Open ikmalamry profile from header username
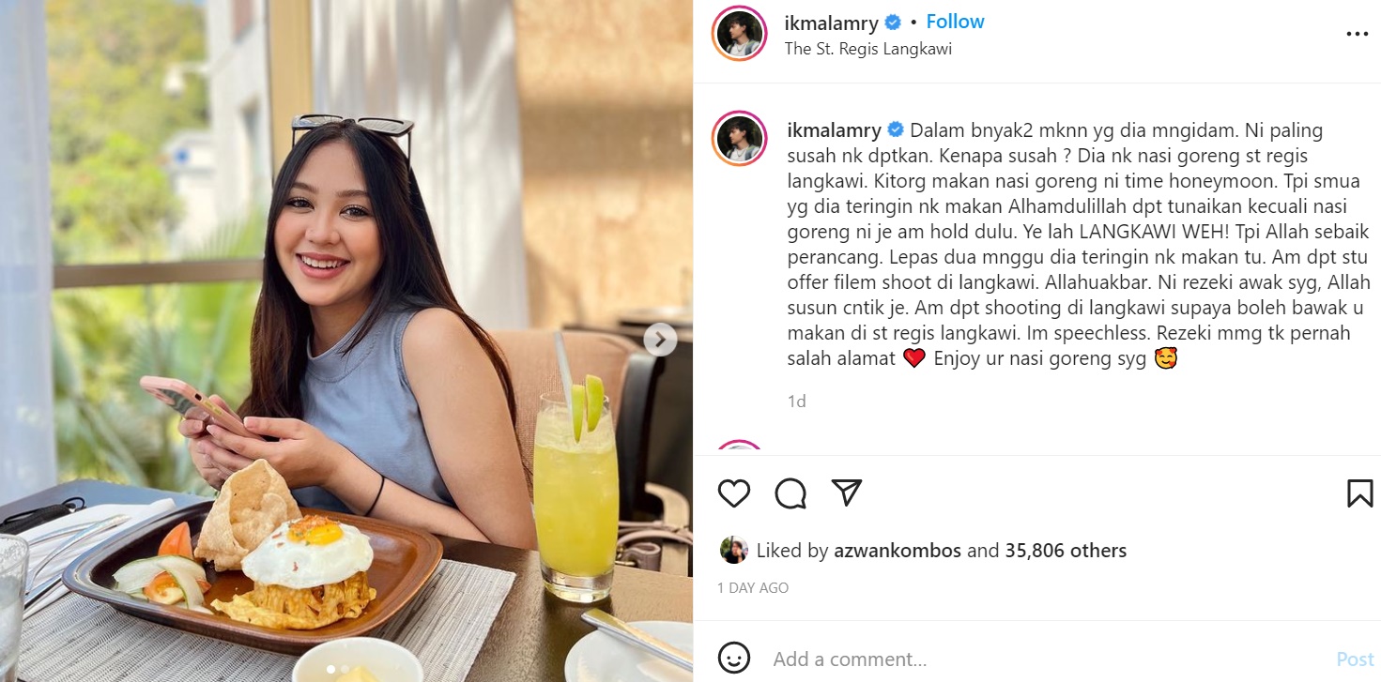 [x=832, y=23]
